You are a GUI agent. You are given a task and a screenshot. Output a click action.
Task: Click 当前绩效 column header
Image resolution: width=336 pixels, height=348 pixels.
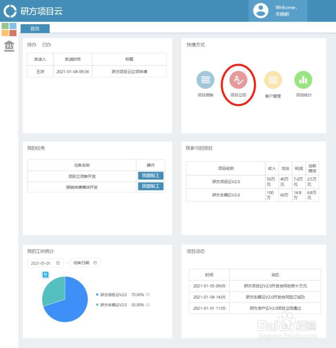[312, 168]
